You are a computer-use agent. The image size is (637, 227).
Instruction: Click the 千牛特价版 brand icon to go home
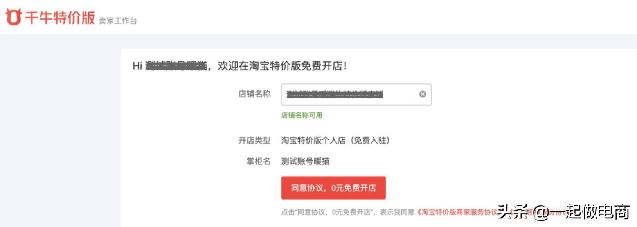pyautogui.click(x=13, y=16)
